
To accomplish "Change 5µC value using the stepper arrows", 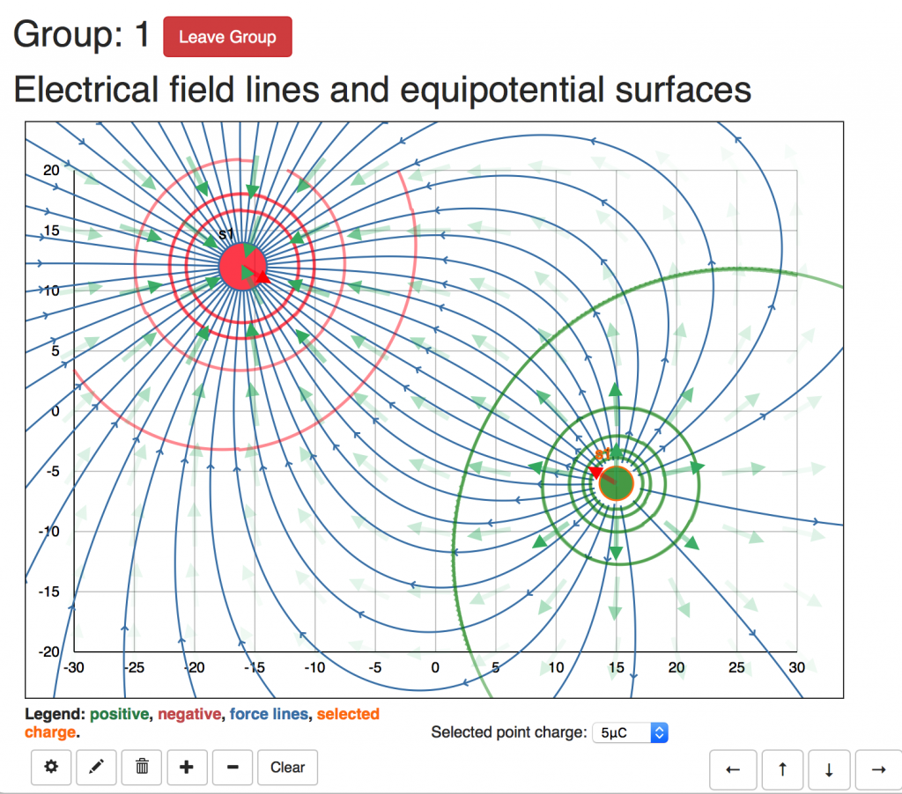I will [658, 732].
